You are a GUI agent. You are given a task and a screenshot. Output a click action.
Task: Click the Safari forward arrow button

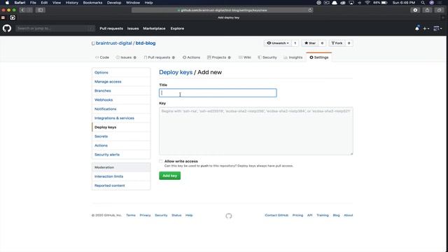pyautogui.click(x=29, y=10)
